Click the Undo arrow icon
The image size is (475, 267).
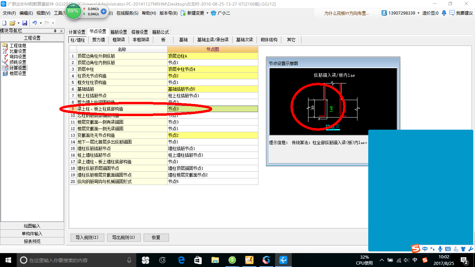click(x=35, y=23)
